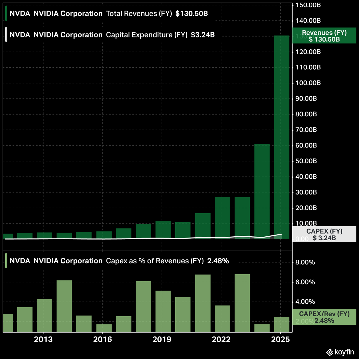Click the 2016 capex percentage bar

tap(104, 328)
